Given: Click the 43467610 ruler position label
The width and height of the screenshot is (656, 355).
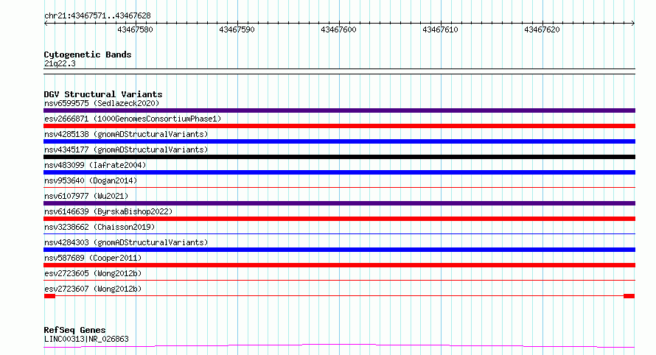Looking at the screenshot, I should [x=440, y=29].
